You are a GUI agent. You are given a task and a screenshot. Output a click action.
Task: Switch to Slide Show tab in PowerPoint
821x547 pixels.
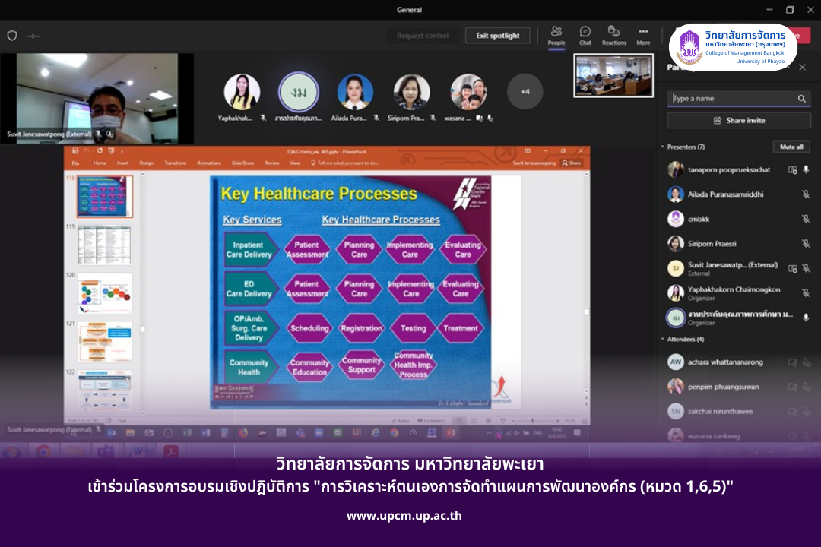tap(243, 163)
